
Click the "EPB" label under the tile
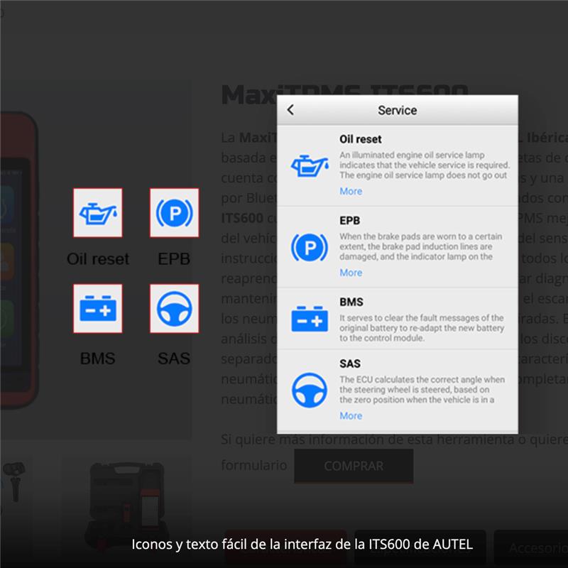[174, 258]
